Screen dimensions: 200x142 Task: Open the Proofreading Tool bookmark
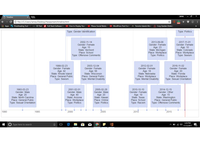point(21,26)
